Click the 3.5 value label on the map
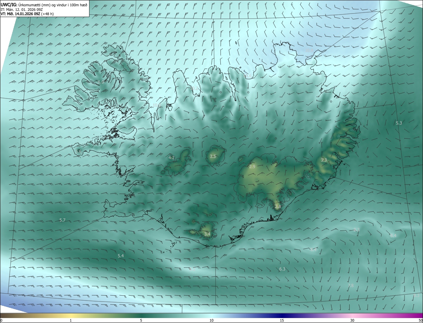The height and width of the screenshot is (323, 423). tap(213, 157)
